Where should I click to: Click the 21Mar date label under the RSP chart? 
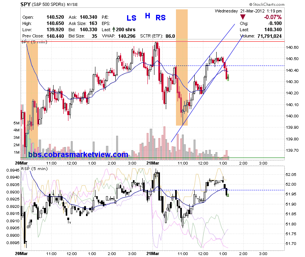coord(152,253)
